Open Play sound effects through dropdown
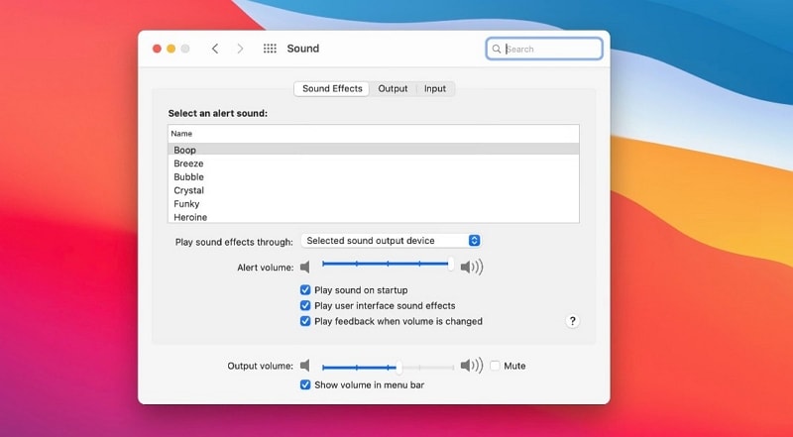This screenshot has height=437, width=793. click(391, 241)
